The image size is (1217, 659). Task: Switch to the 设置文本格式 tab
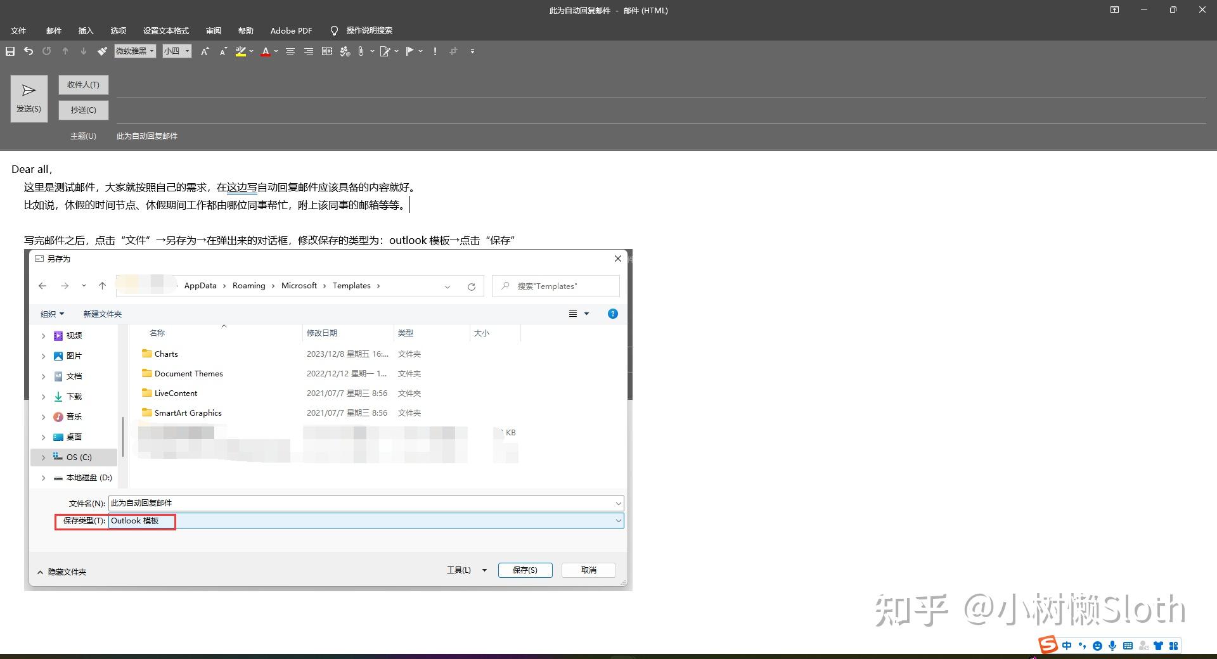point(166,30)
